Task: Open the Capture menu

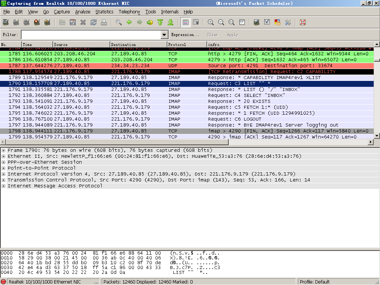Action: pos(62,12)
